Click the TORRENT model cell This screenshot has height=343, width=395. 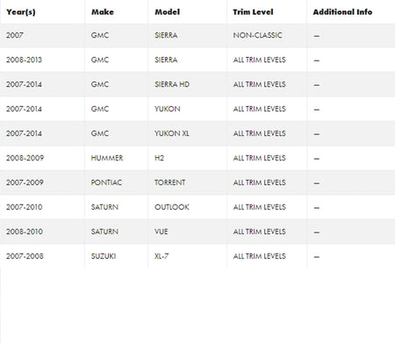[169, 182]
